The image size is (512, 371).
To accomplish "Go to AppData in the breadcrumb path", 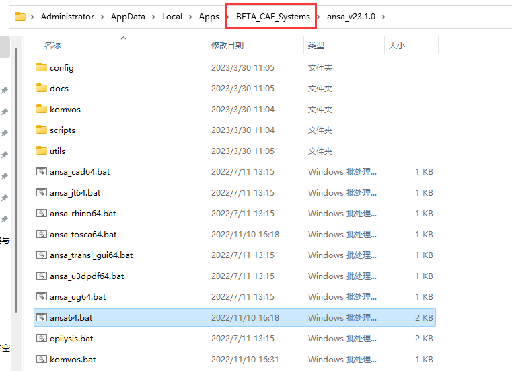I will (x=128, y=17).
